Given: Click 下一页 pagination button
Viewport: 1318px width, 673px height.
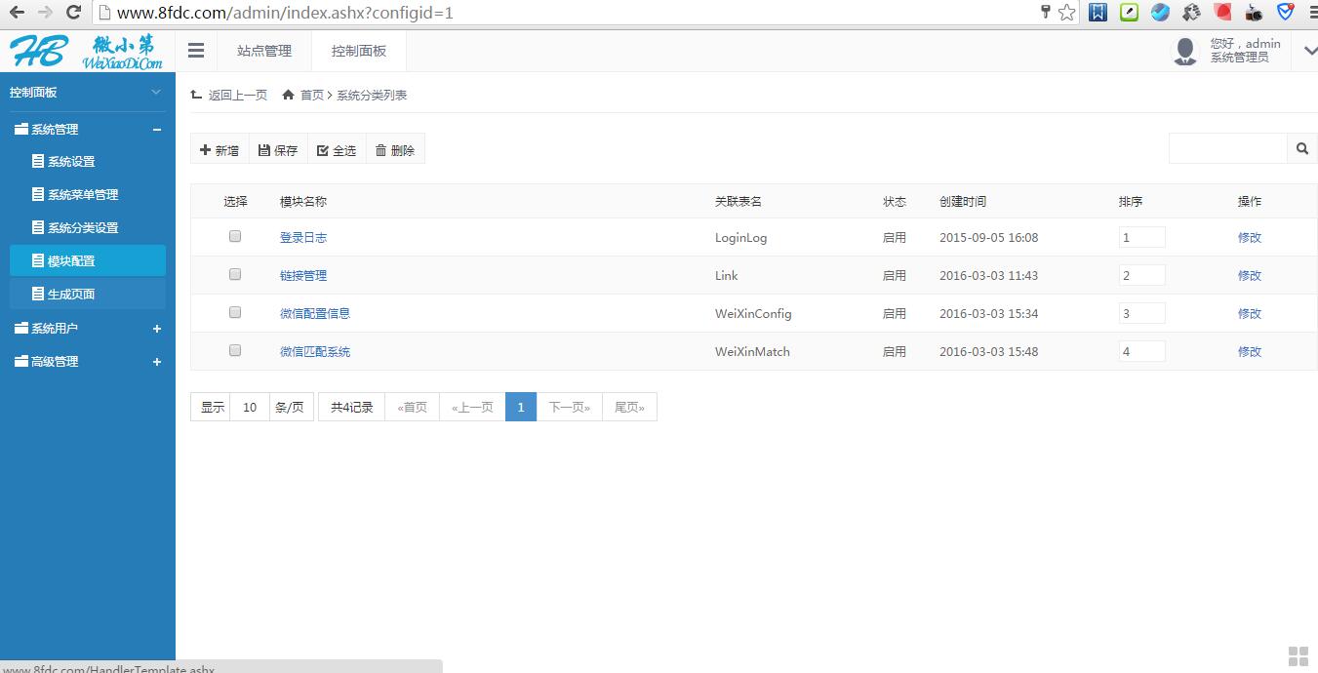Looking at the screenshot, I should (x=570, y=407).
